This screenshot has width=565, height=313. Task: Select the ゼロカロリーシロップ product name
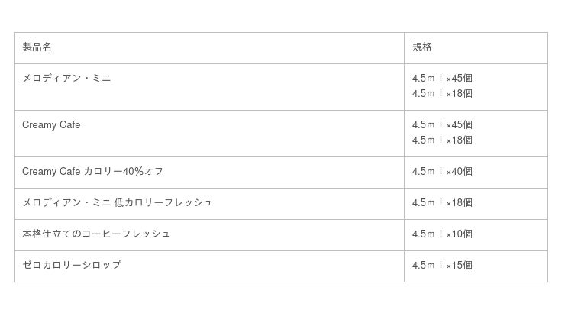(72, 266)
